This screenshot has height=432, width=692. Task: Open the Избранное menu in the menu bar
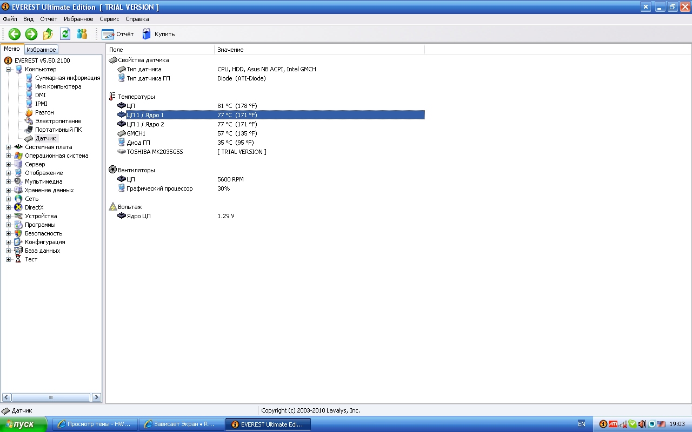(78, 19)
